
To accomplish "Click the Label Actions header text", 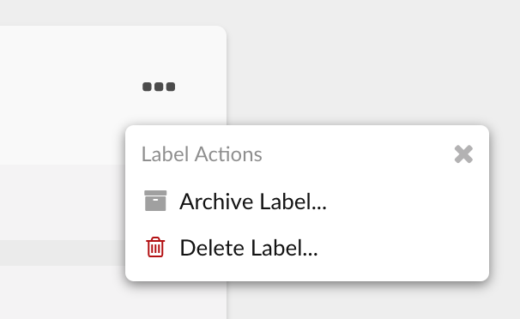I will (202, 154).
